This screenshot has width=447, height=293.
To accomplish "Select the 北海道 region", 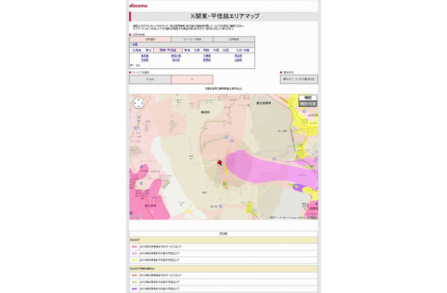I will click(x=136, y=50).
